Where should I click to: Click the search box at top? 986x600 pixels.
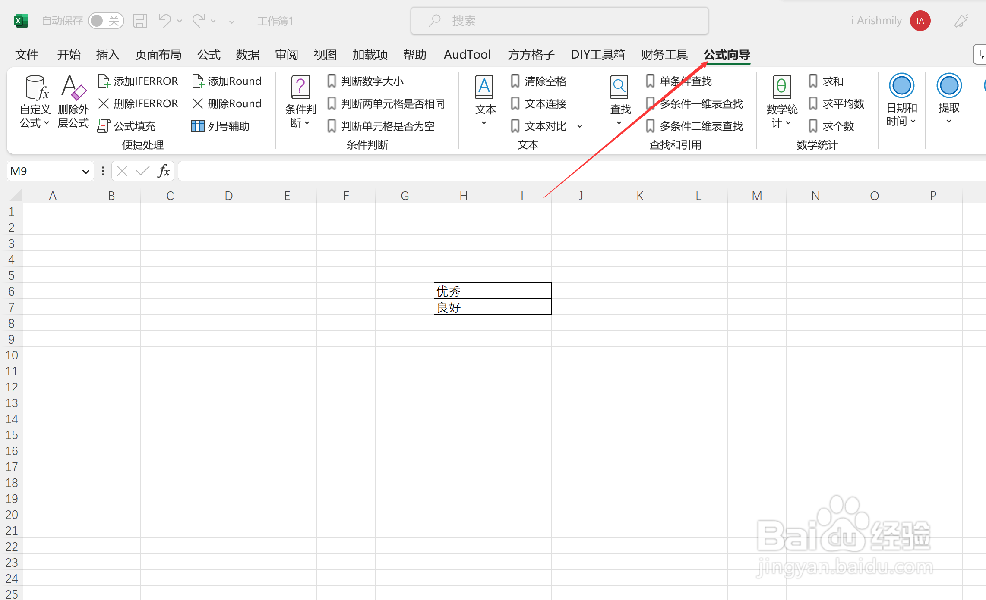pos(559,21)
